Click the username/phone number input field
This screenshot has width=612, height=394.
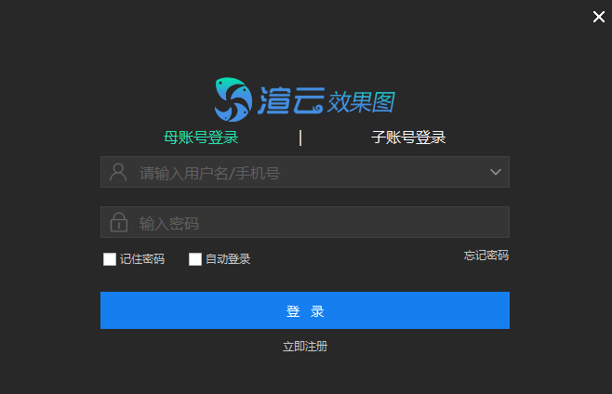point(305,172)
